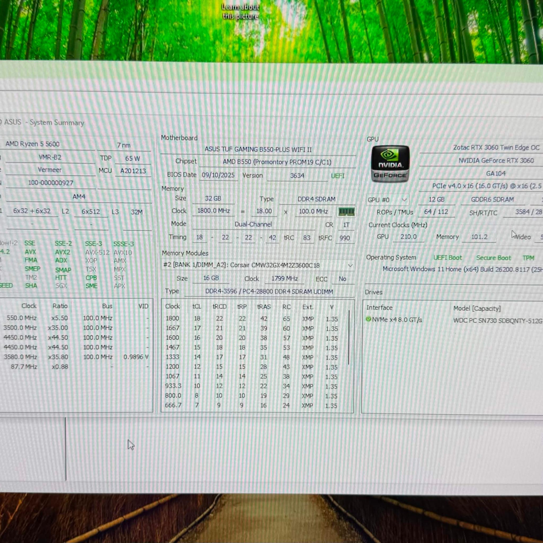The height and width of the screenshot is (543, 543).
Task: Click the TDP 65 W value
Action: click(x=133, y=158)
